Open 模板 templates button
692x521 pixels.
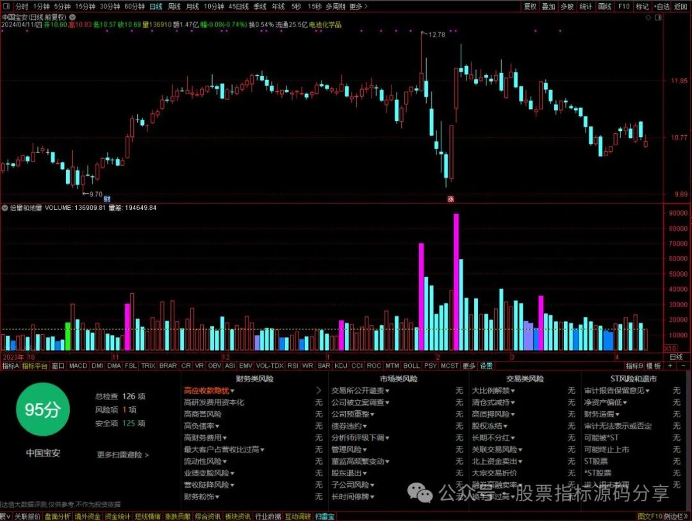[x=654, y=366]
